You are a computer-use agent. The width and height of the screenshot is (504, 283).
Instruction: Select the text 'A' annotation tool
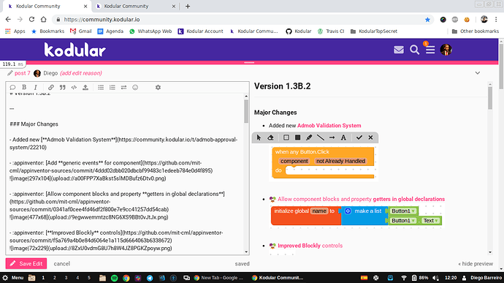point(343,137)
